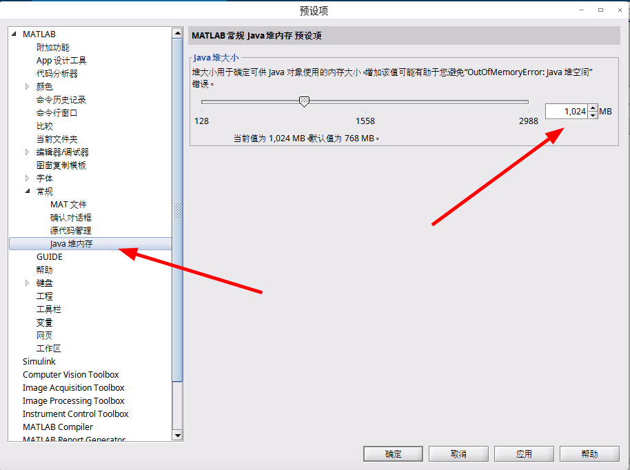Apply changes with the 应用 button
Image resolution: width=630 pixels, height=470 pixels.
(524, 454)
